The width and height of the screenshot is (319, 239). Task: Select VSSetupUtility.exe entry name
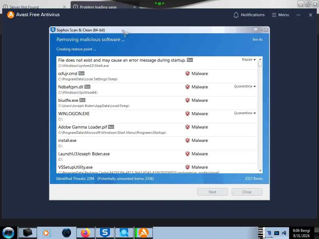coord(75,167)
